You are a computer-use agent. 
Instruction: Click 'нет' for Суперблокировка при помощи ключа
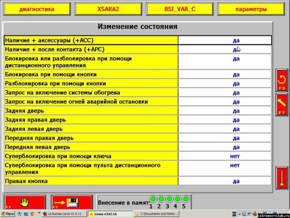[x=235, y=156]
